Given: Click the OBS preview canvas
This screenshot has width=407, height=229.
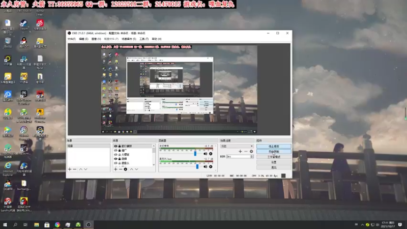Looking at the screenshot, I should point(179,90).
